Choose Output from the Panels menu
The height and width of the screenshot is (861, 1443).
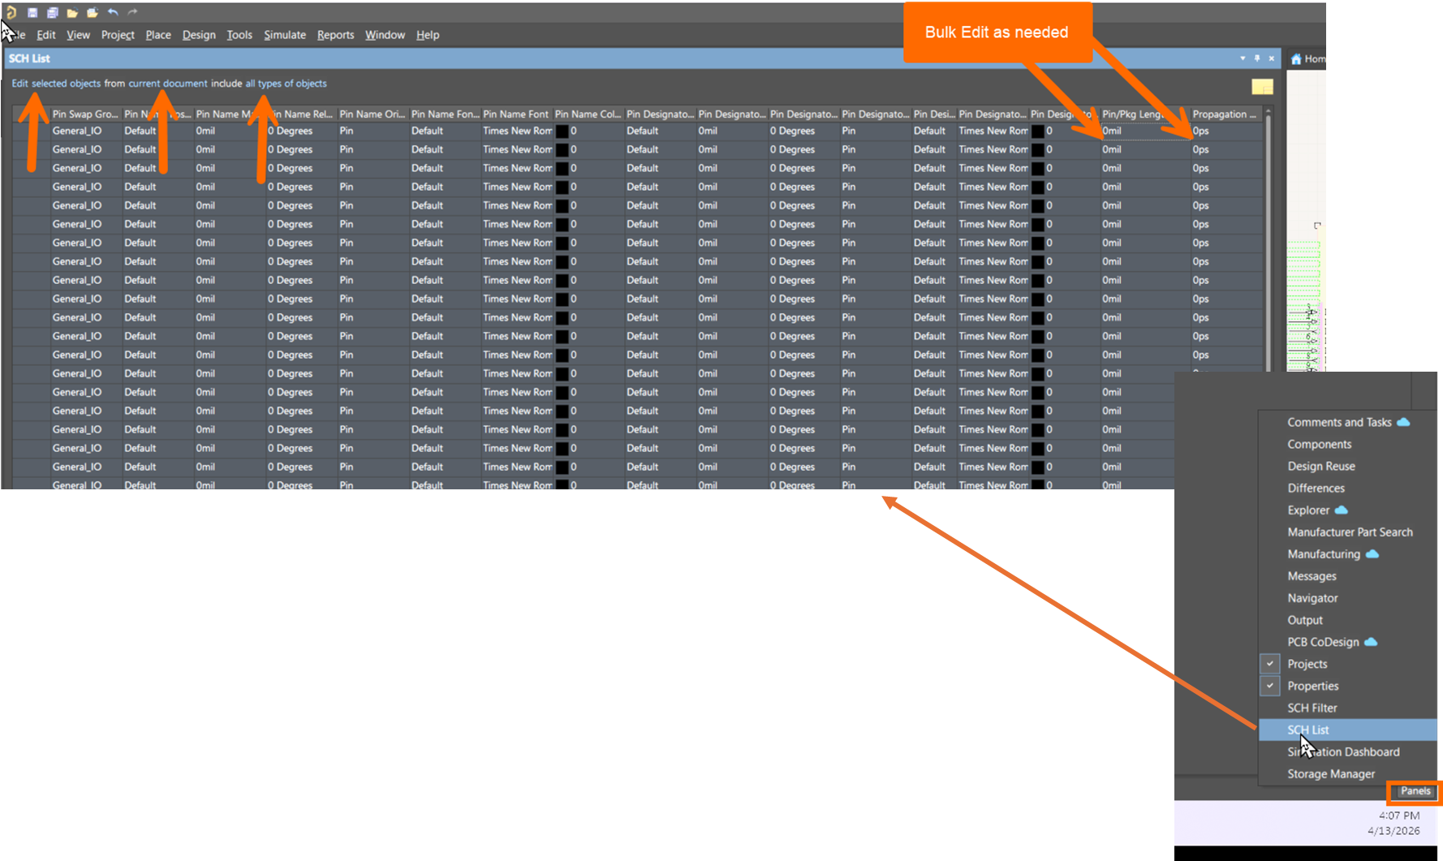1347,619
